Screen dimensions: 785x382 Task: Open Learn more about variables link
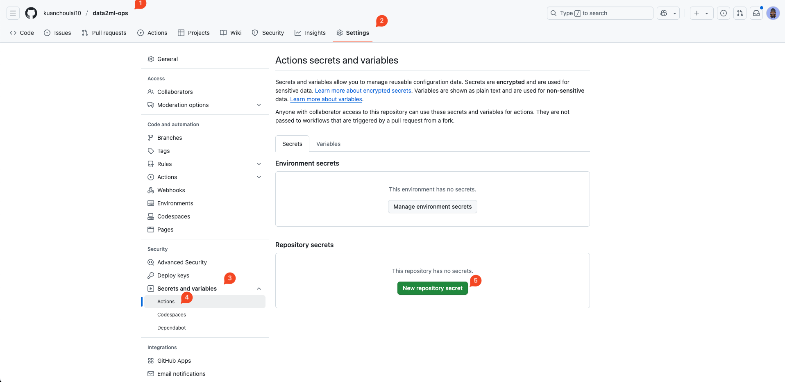pos(326,99)
